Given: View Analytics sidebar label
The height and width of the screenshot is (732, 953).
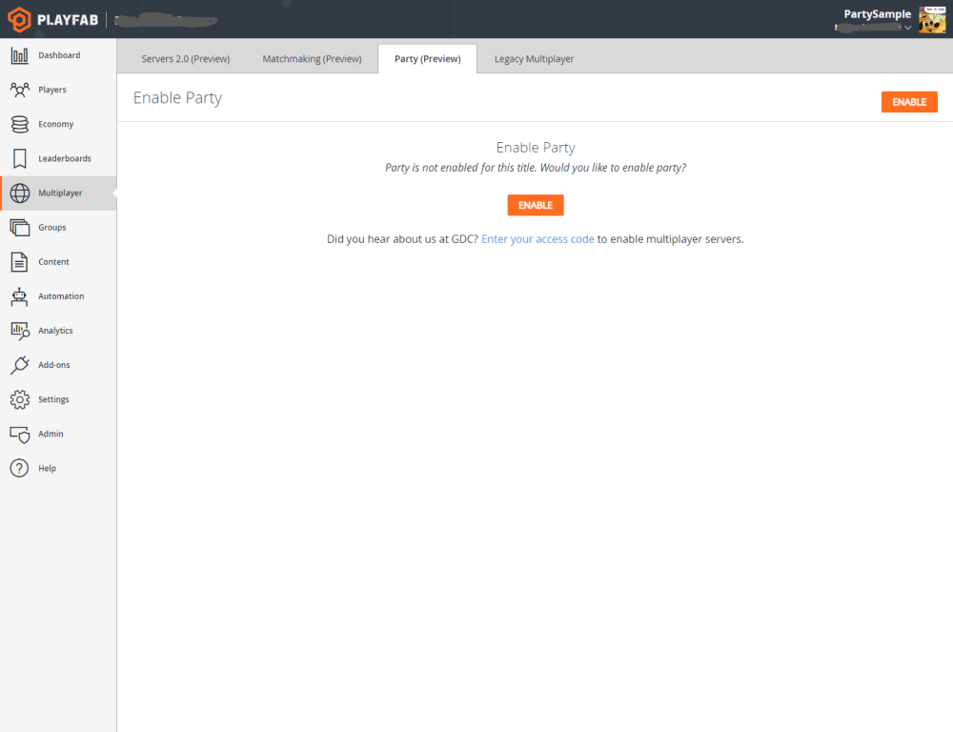Looking at the screenshot, I should click(55, 331).
